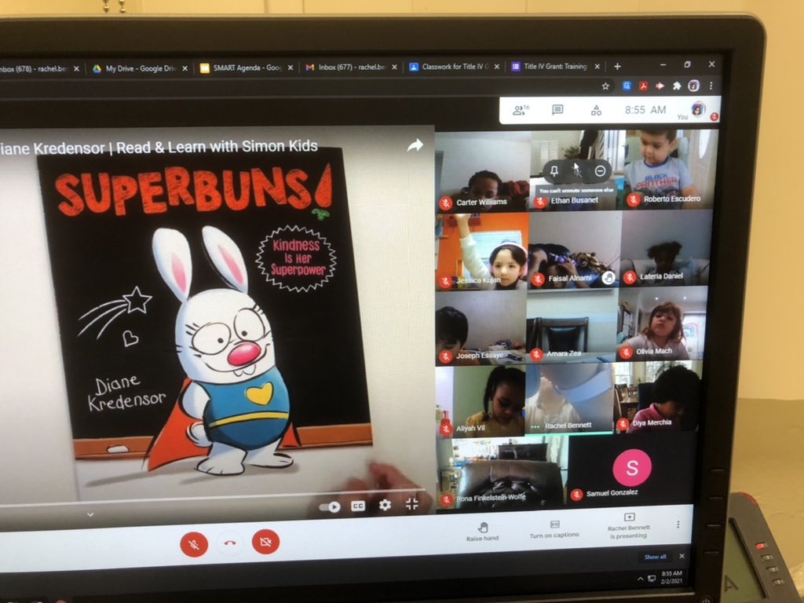Turn on captions in Meet

[x=554, y=530]
